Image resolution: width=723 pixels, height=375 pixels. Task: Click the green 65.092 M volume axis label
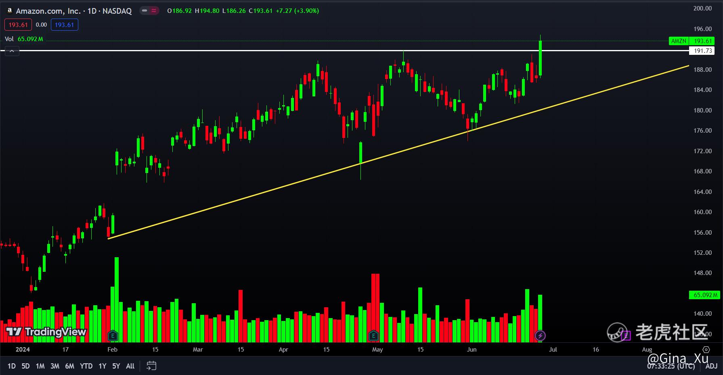[x=704, y=295]
